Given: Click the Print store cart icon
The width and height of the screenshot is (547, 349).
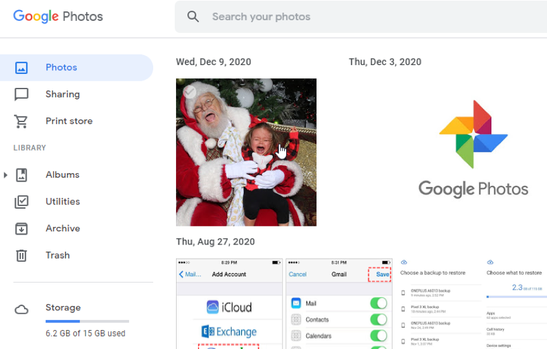Looking at the screenshot, I should [x=22, y=121].
